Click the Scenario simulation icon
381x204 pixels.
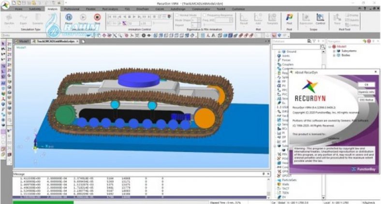click(x=38, y=17)
